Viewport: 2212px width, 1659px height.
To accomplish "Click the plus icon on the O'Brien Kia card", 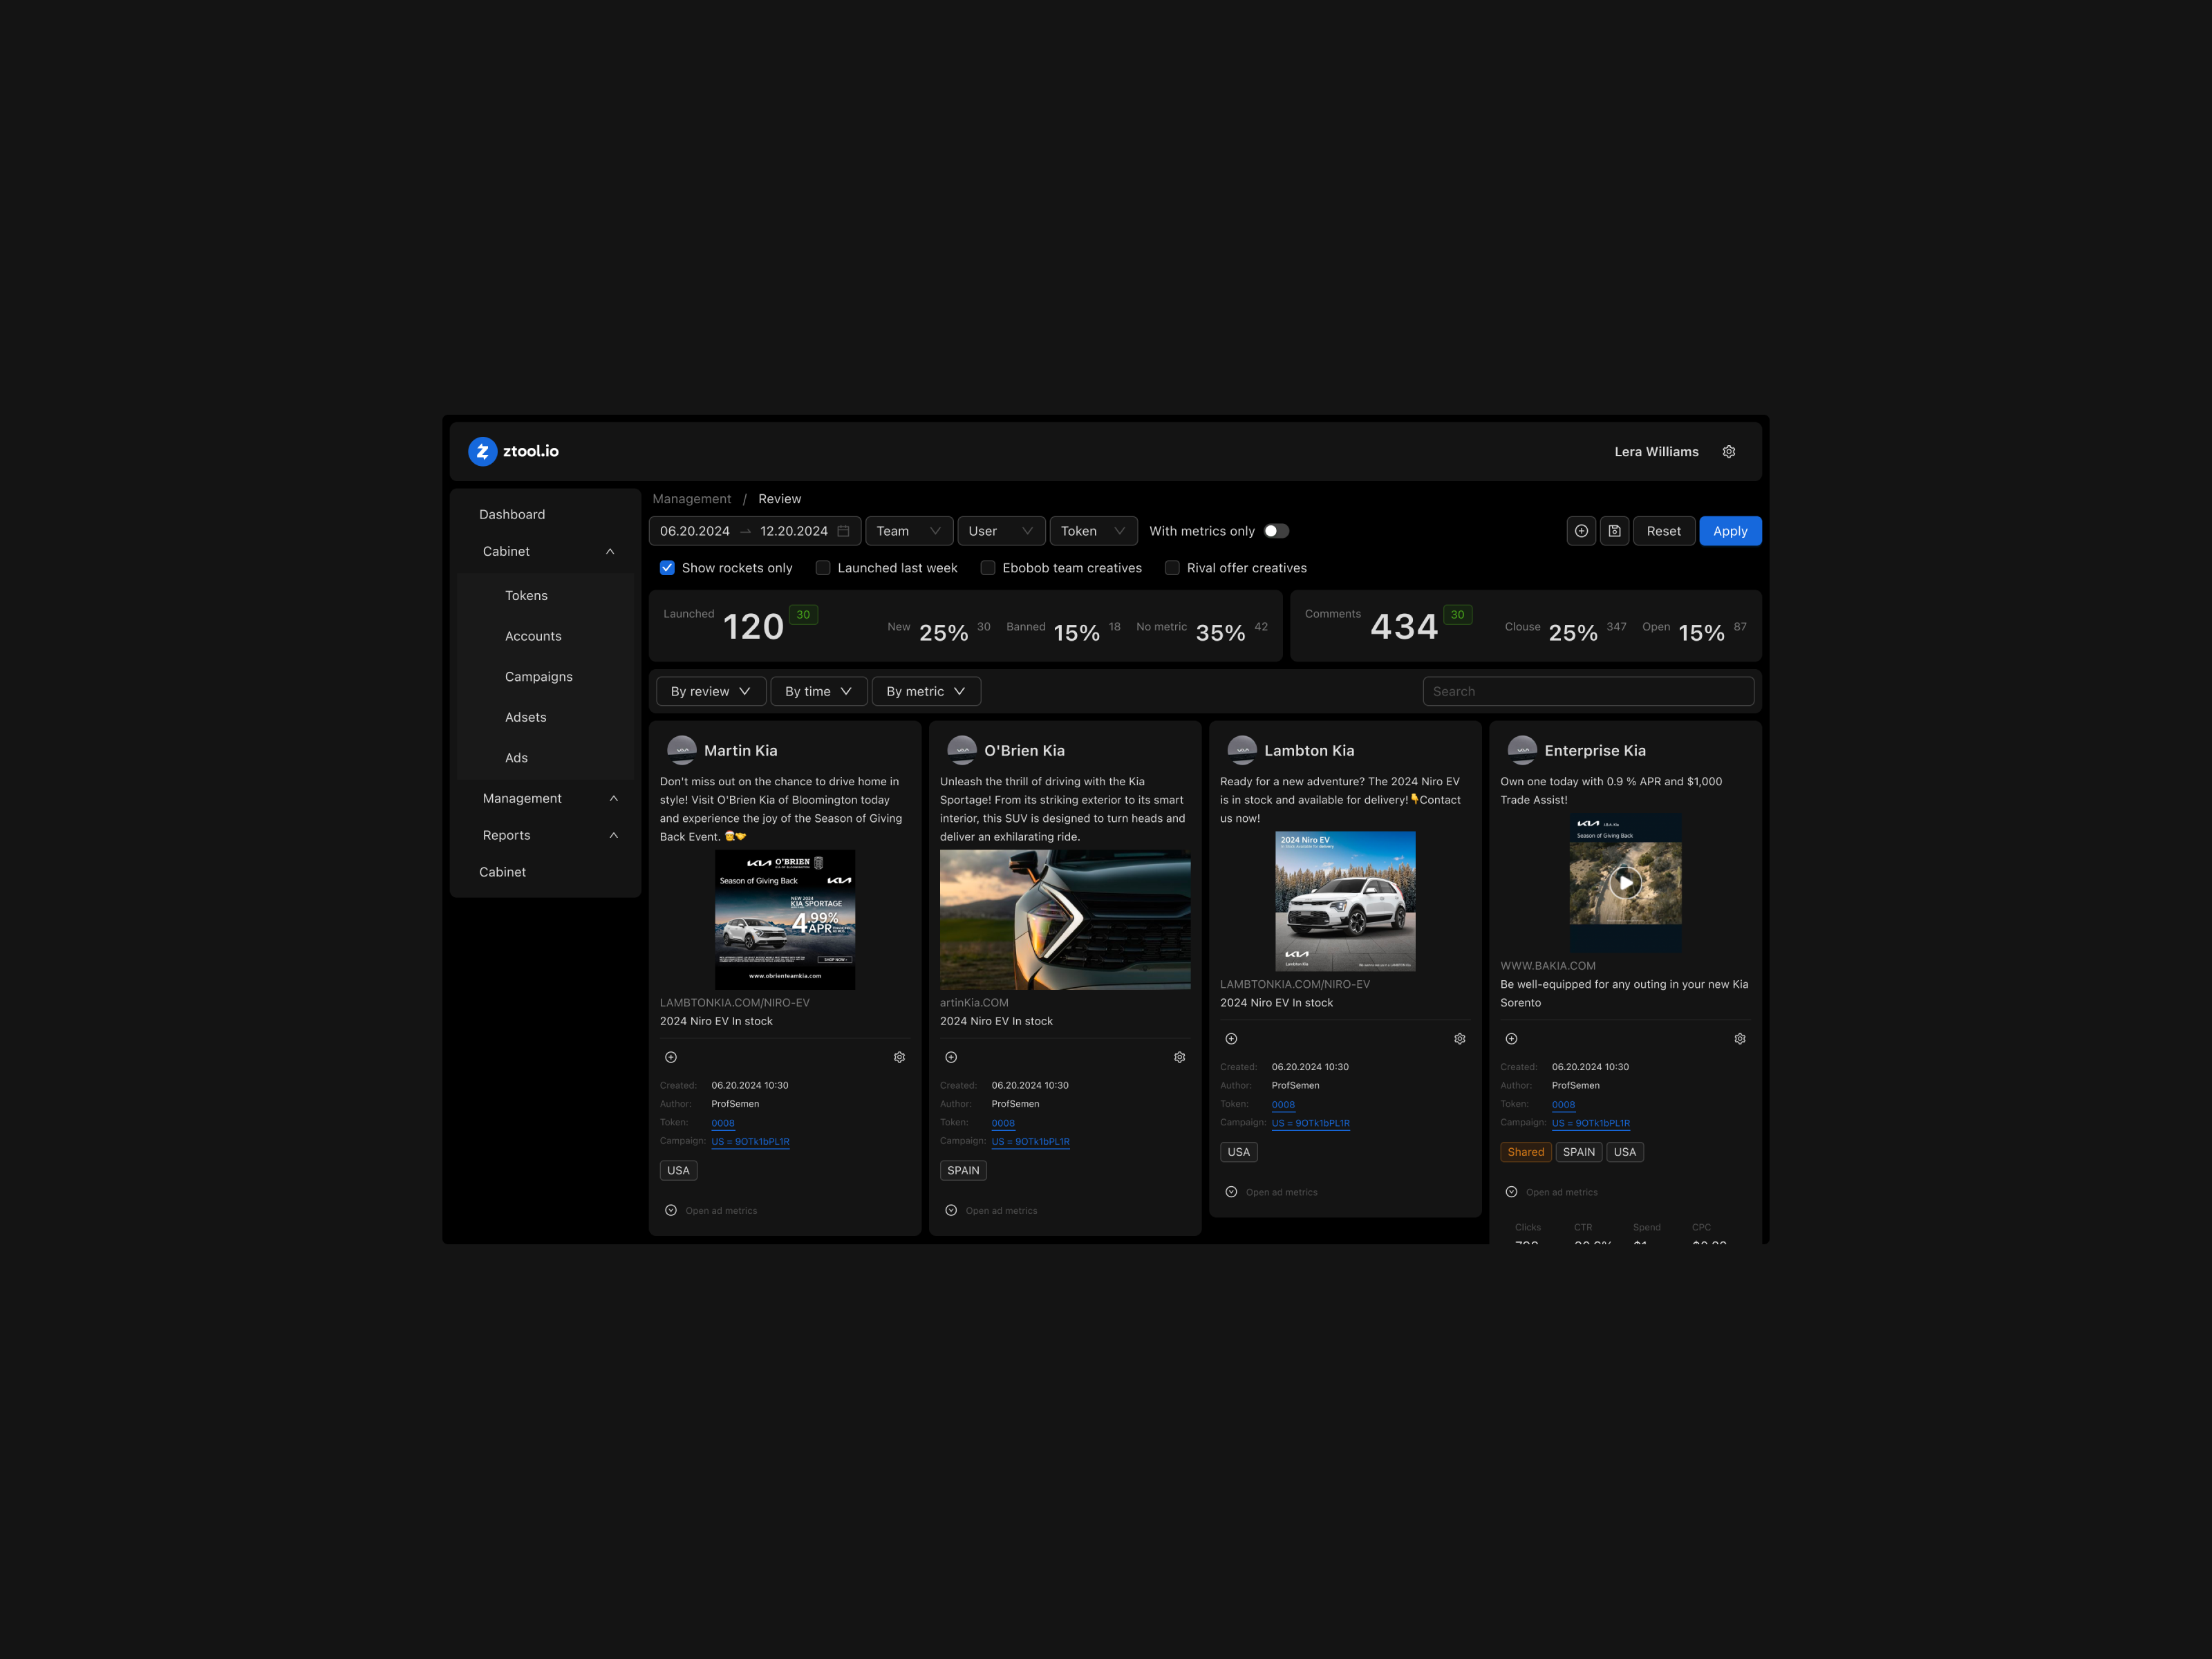I will coord(950,1056).
